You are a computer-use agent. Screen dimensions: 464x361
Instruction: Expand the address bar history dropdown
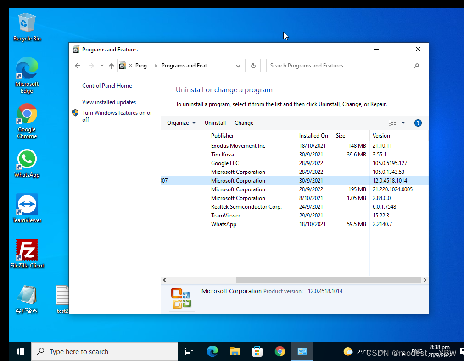click(x=238, y=66)
